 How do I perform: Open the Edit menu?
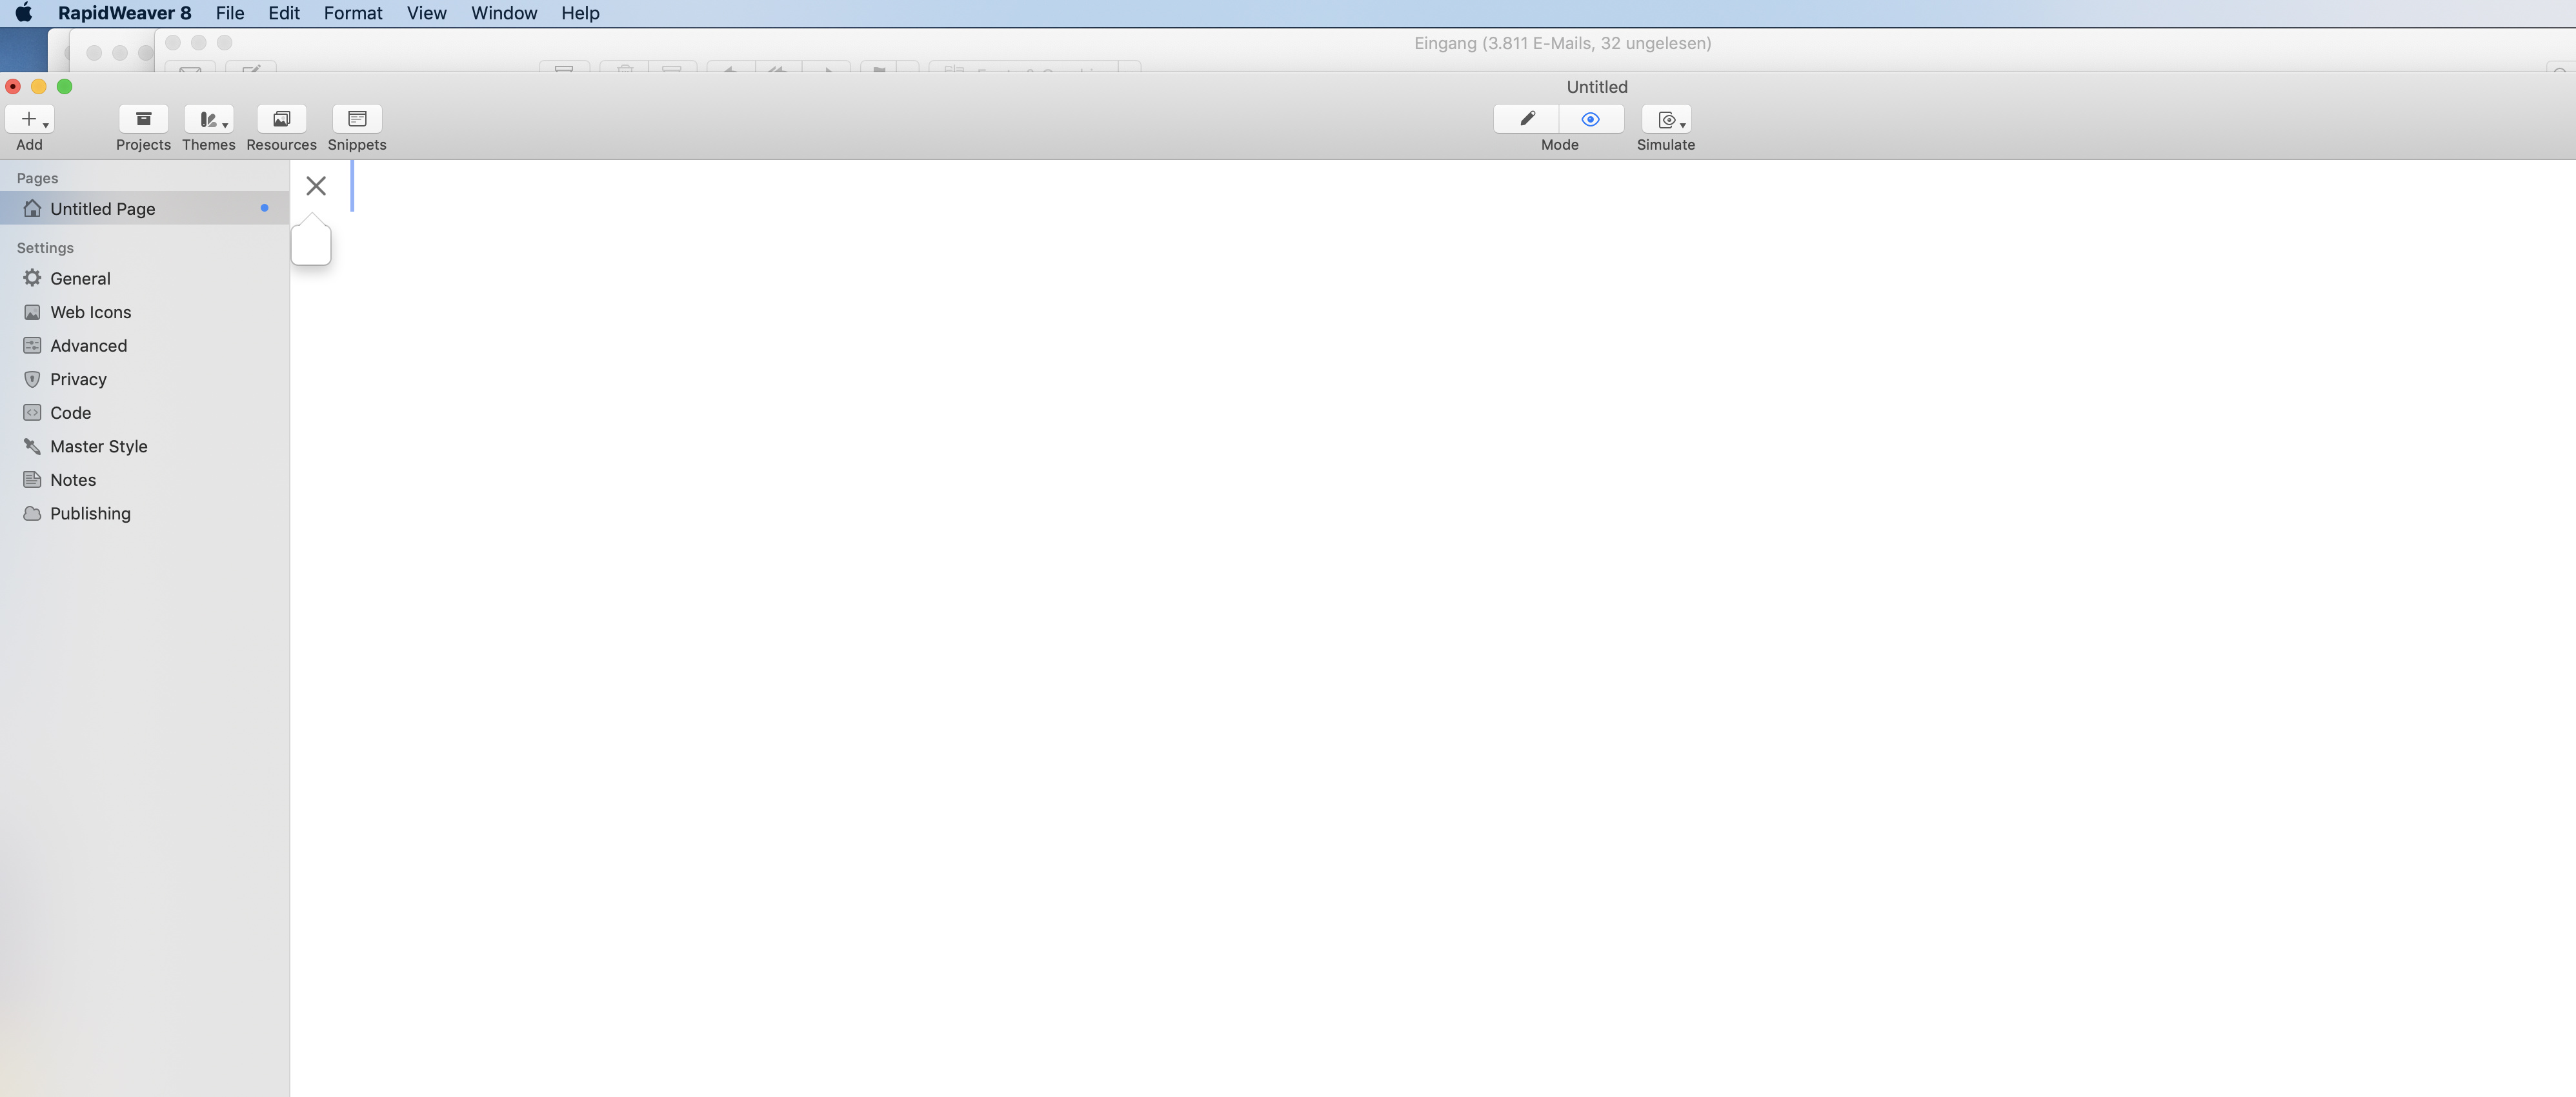coord(284,13)
